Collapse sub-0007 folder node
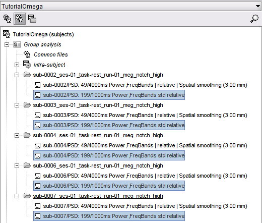The height and width of the screenshot is (223, 262). tap(17, 196)
